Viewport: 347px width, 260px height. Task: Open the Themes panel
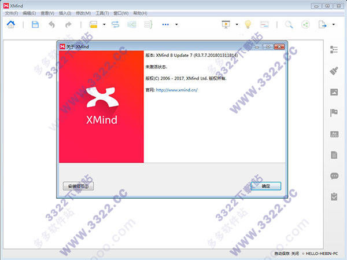(334, 134)
